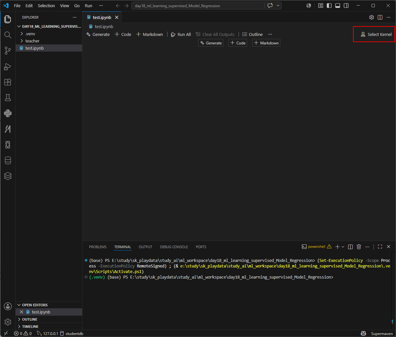This screenshot has height=337, width=396.
Task: Open the Search view in activity bar
Action: (8, 35)
